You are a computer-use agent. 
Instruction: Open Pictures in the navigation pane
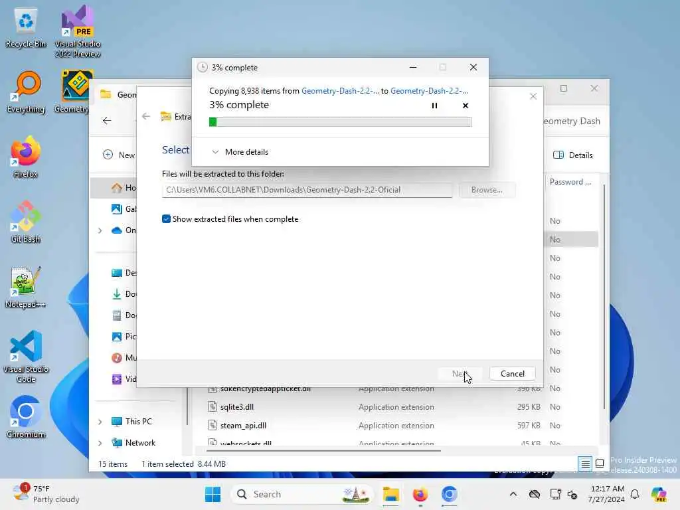(x=124, y=337)
